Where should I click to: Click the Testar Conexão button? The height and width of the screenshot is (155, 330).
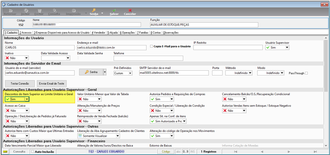coord(20,83)
